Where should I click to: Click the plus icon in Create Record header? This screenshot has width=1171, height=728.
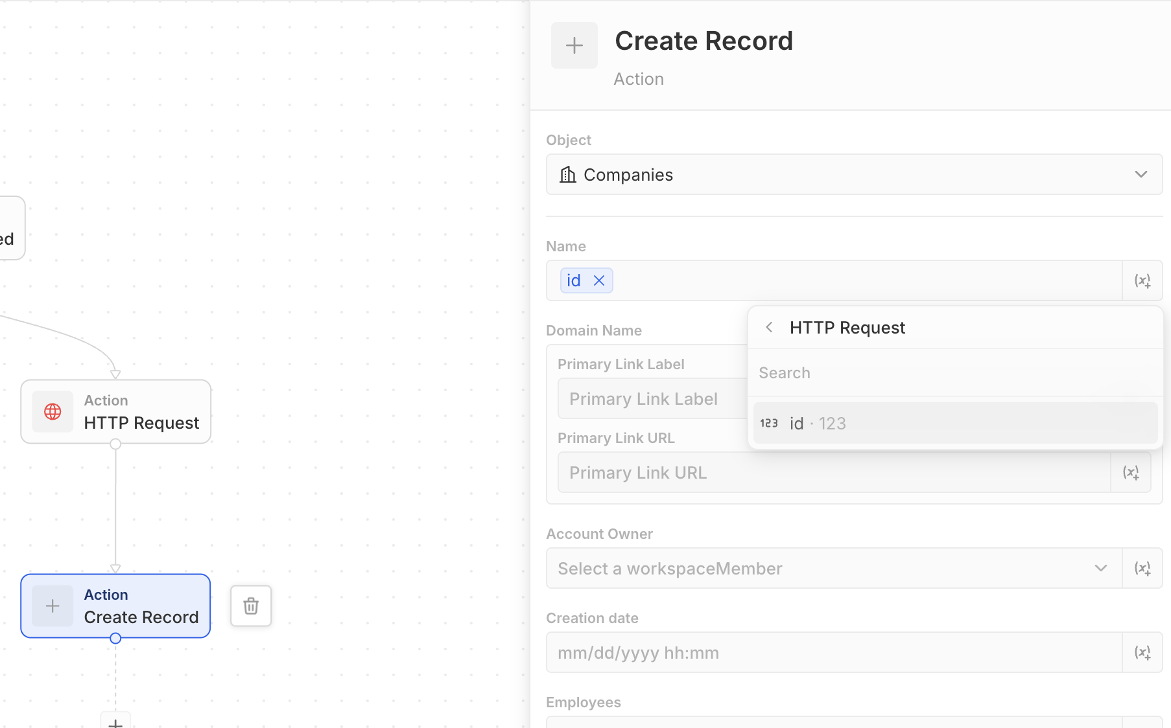[x=574, y=45]
